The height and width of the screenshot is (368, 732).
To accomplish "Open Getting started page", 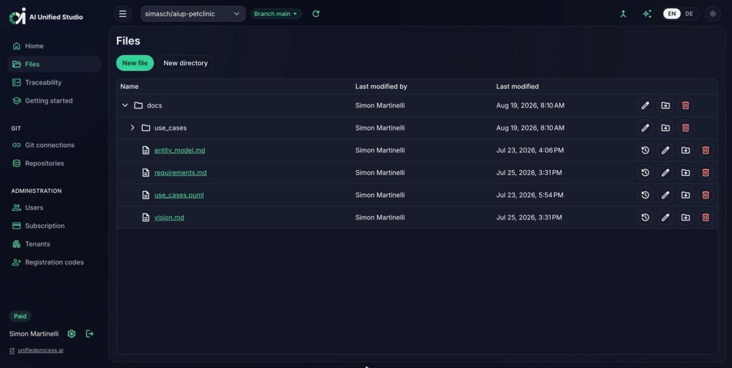I will tap(54, 101).
